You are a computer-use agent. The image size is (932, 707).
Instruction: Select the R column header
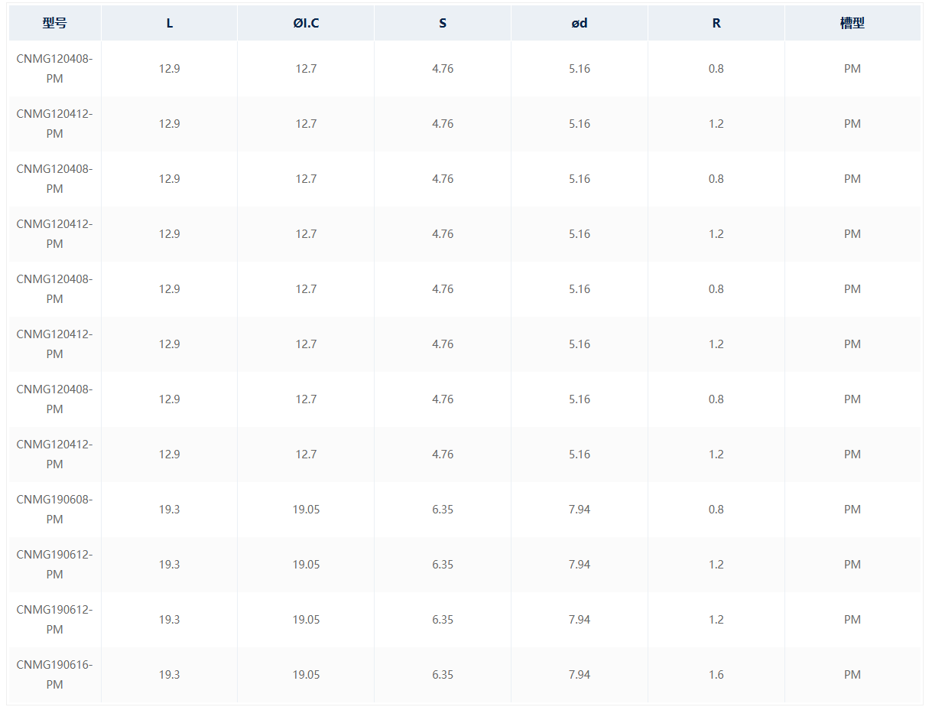pyautogui.click(x=716, y=23)
